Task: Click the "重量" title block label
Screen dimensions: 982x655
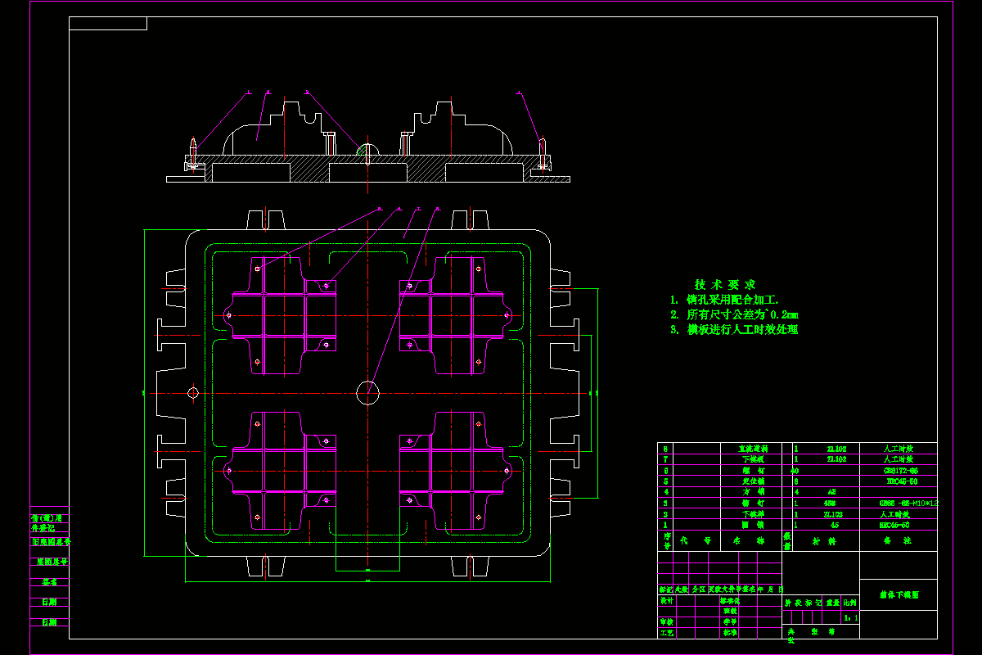Action: [832, 602]
